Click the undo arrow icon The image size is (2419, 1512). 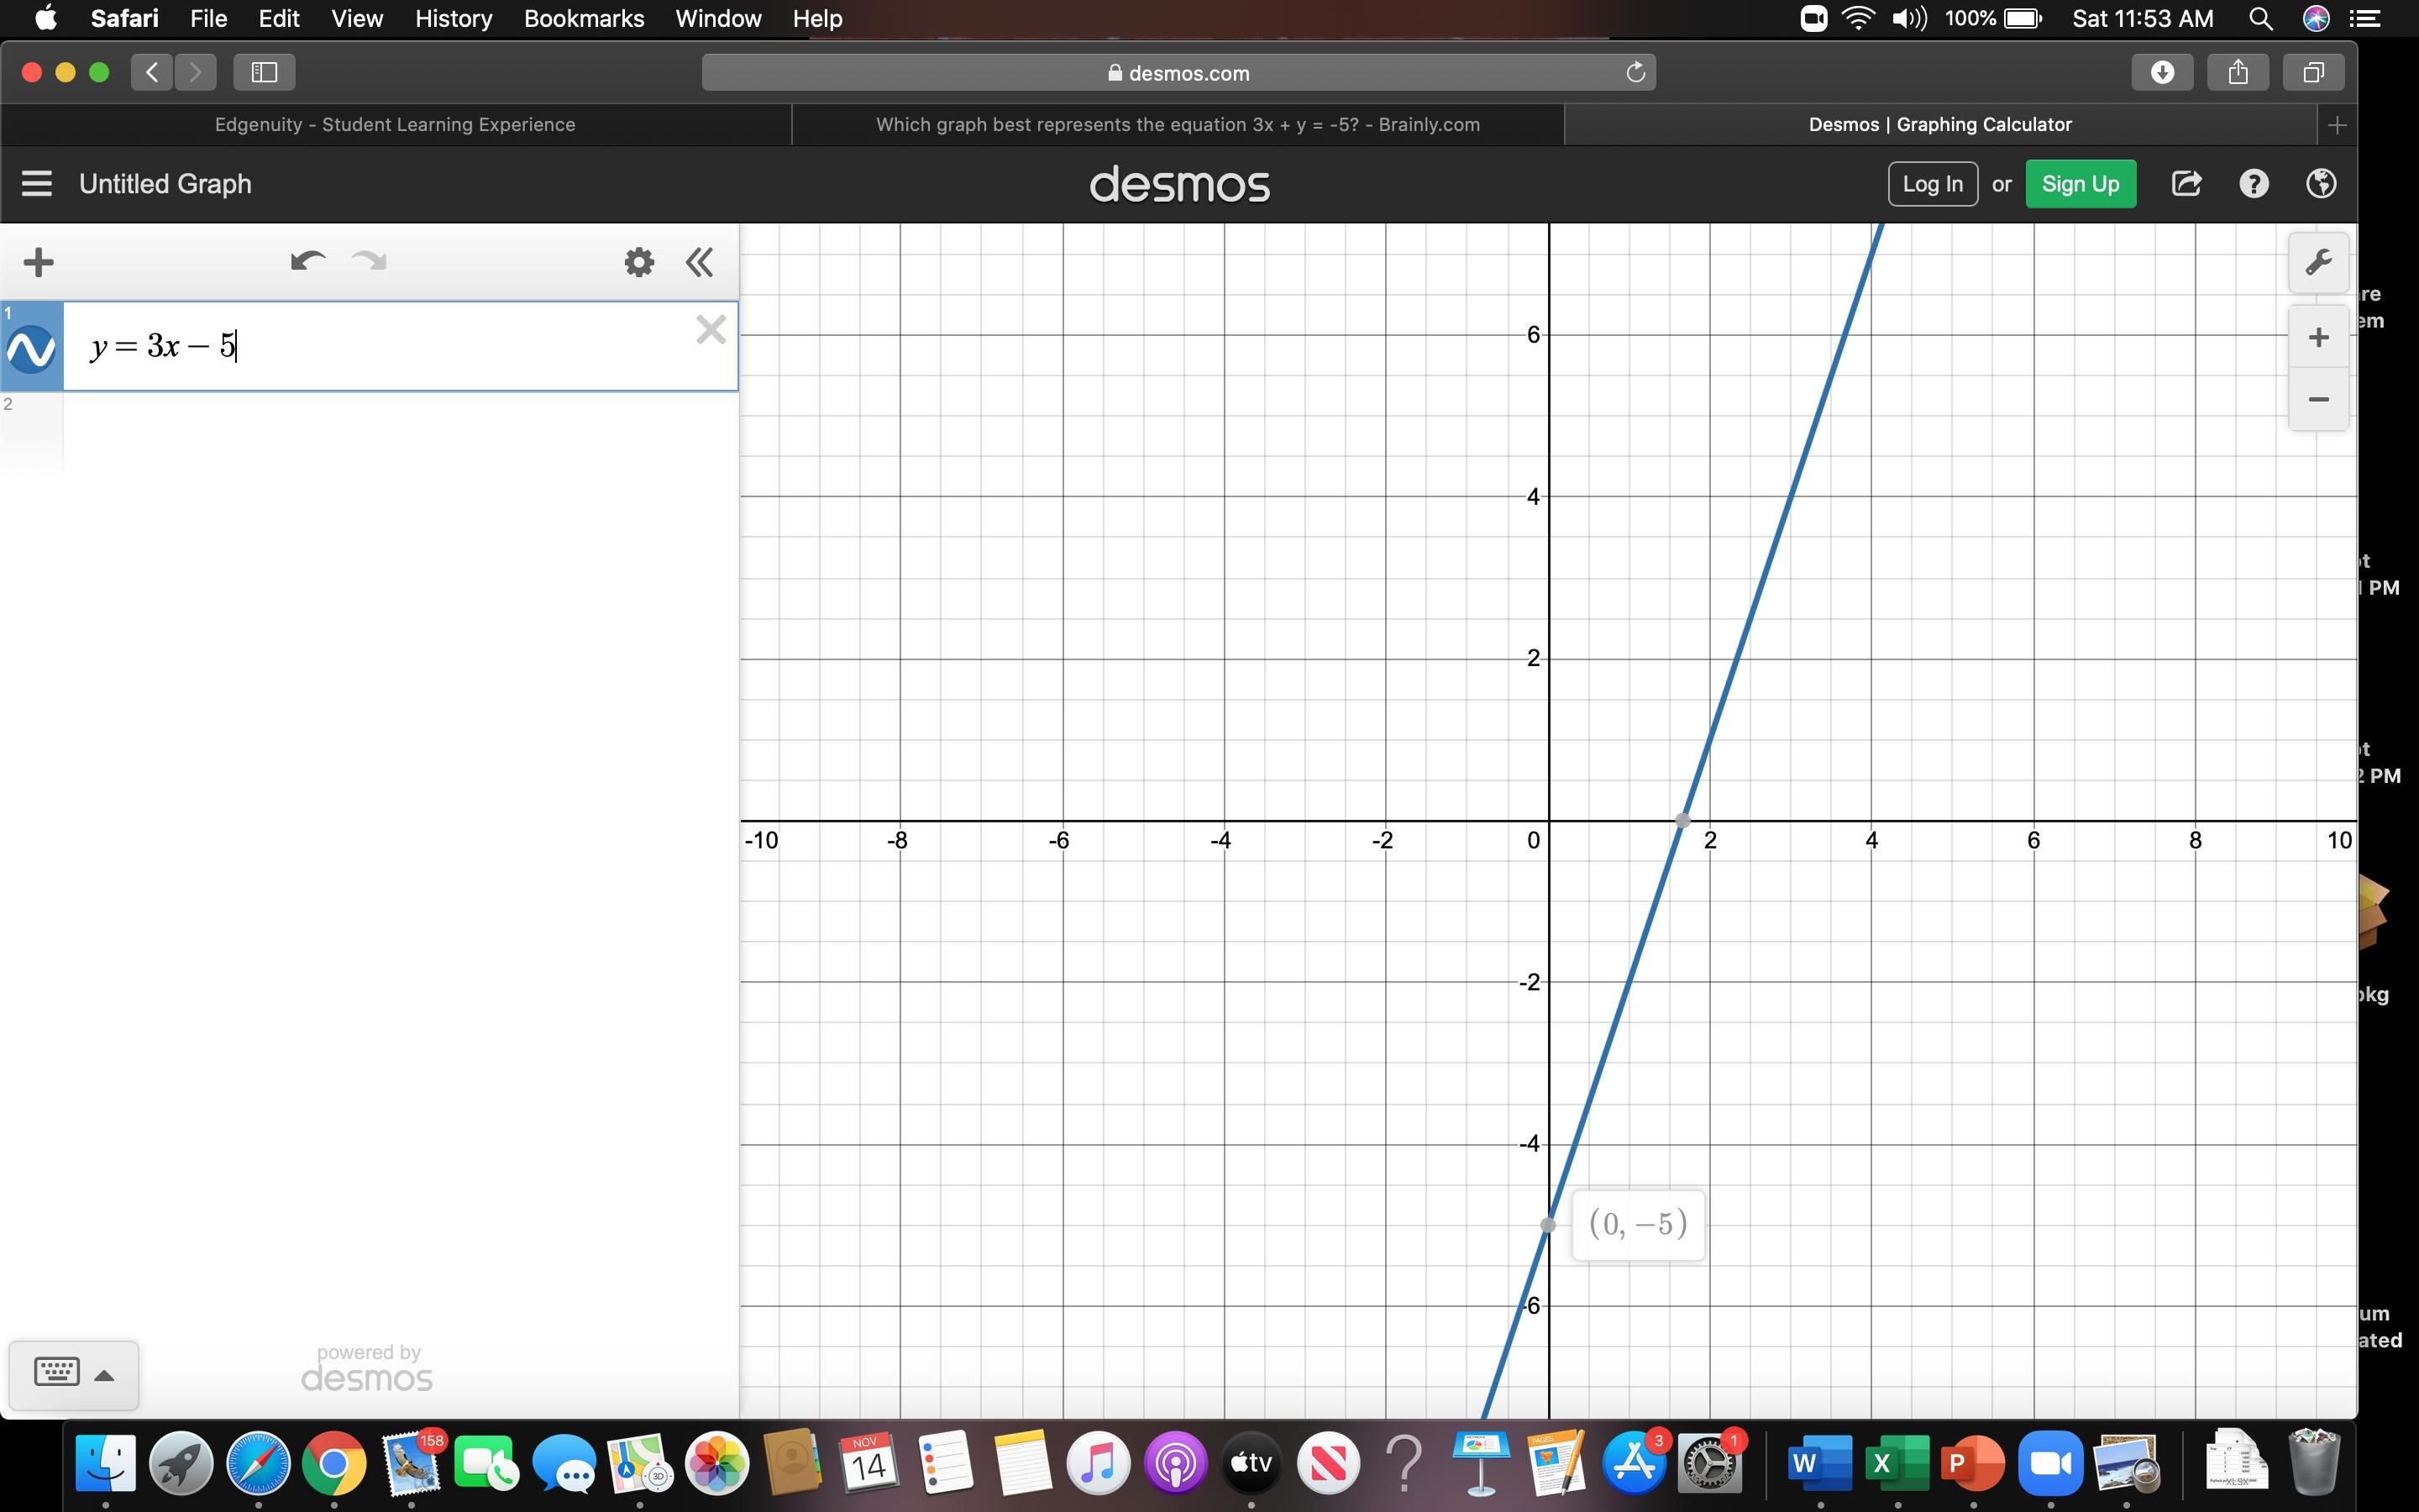(x=307, y=262)
